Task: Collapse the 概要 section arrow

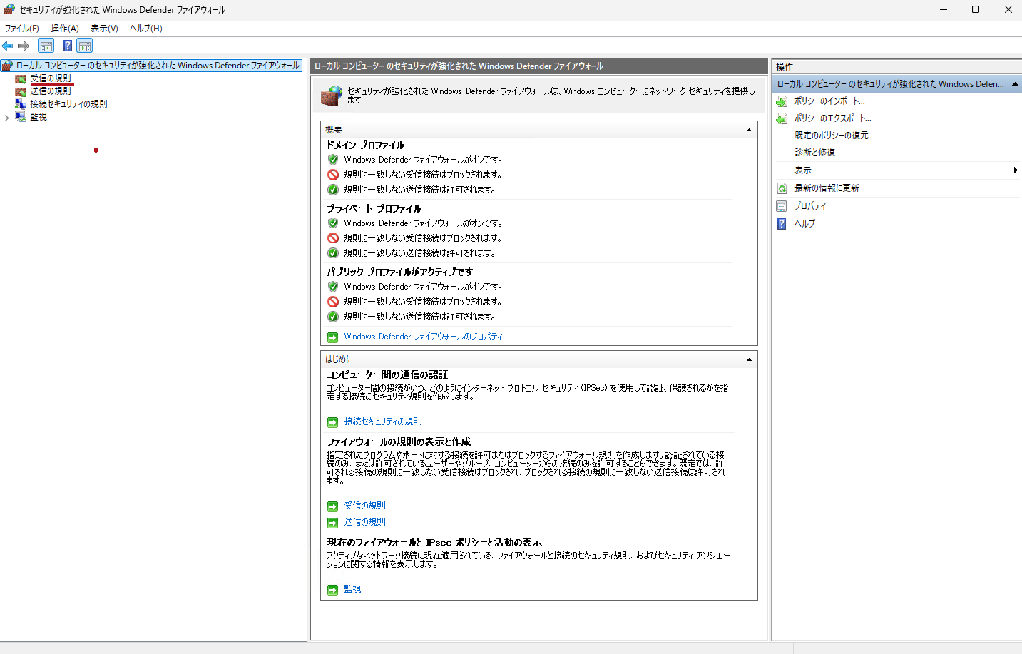Action: click(x=749, y=130)
